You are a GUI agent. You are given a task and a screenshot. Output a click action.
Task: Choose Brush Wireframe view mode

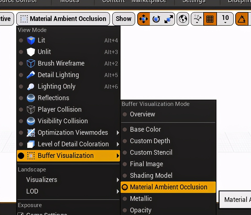68,63
